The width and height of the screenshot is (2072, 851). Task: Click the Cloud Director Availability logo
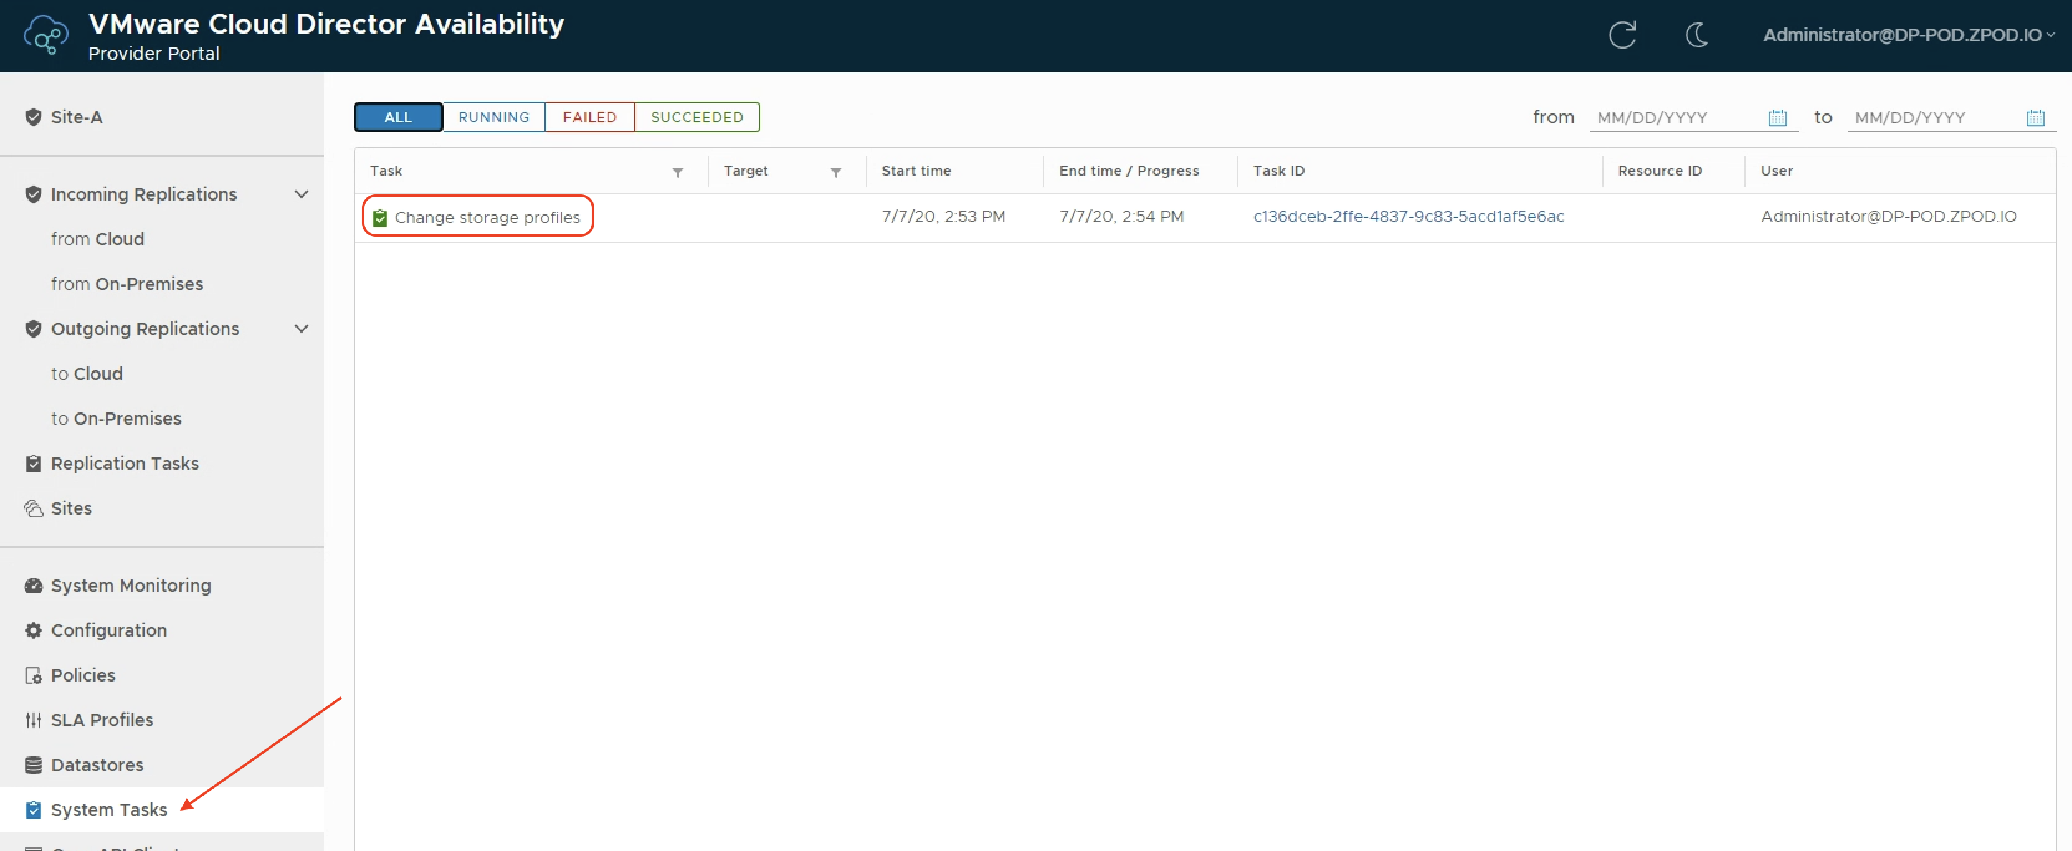pos(46,36)
